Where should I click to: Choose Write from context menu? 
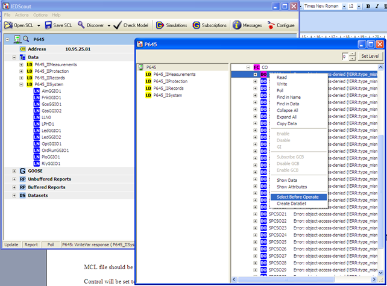coord(282,84)
